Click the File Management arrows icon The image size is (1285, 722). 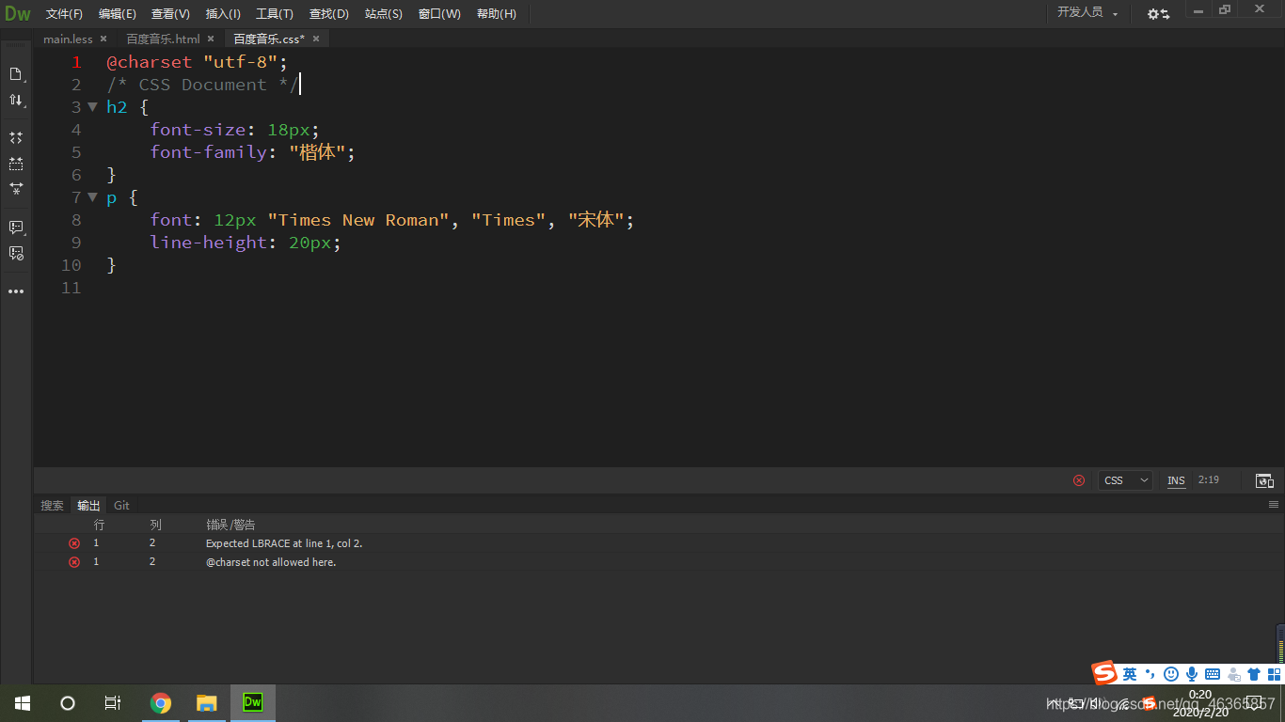click(x=15, y=100)
